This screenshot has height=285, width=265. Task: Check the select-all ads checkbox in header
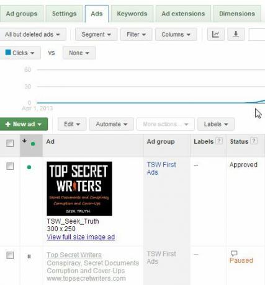(x=10, y=143)
